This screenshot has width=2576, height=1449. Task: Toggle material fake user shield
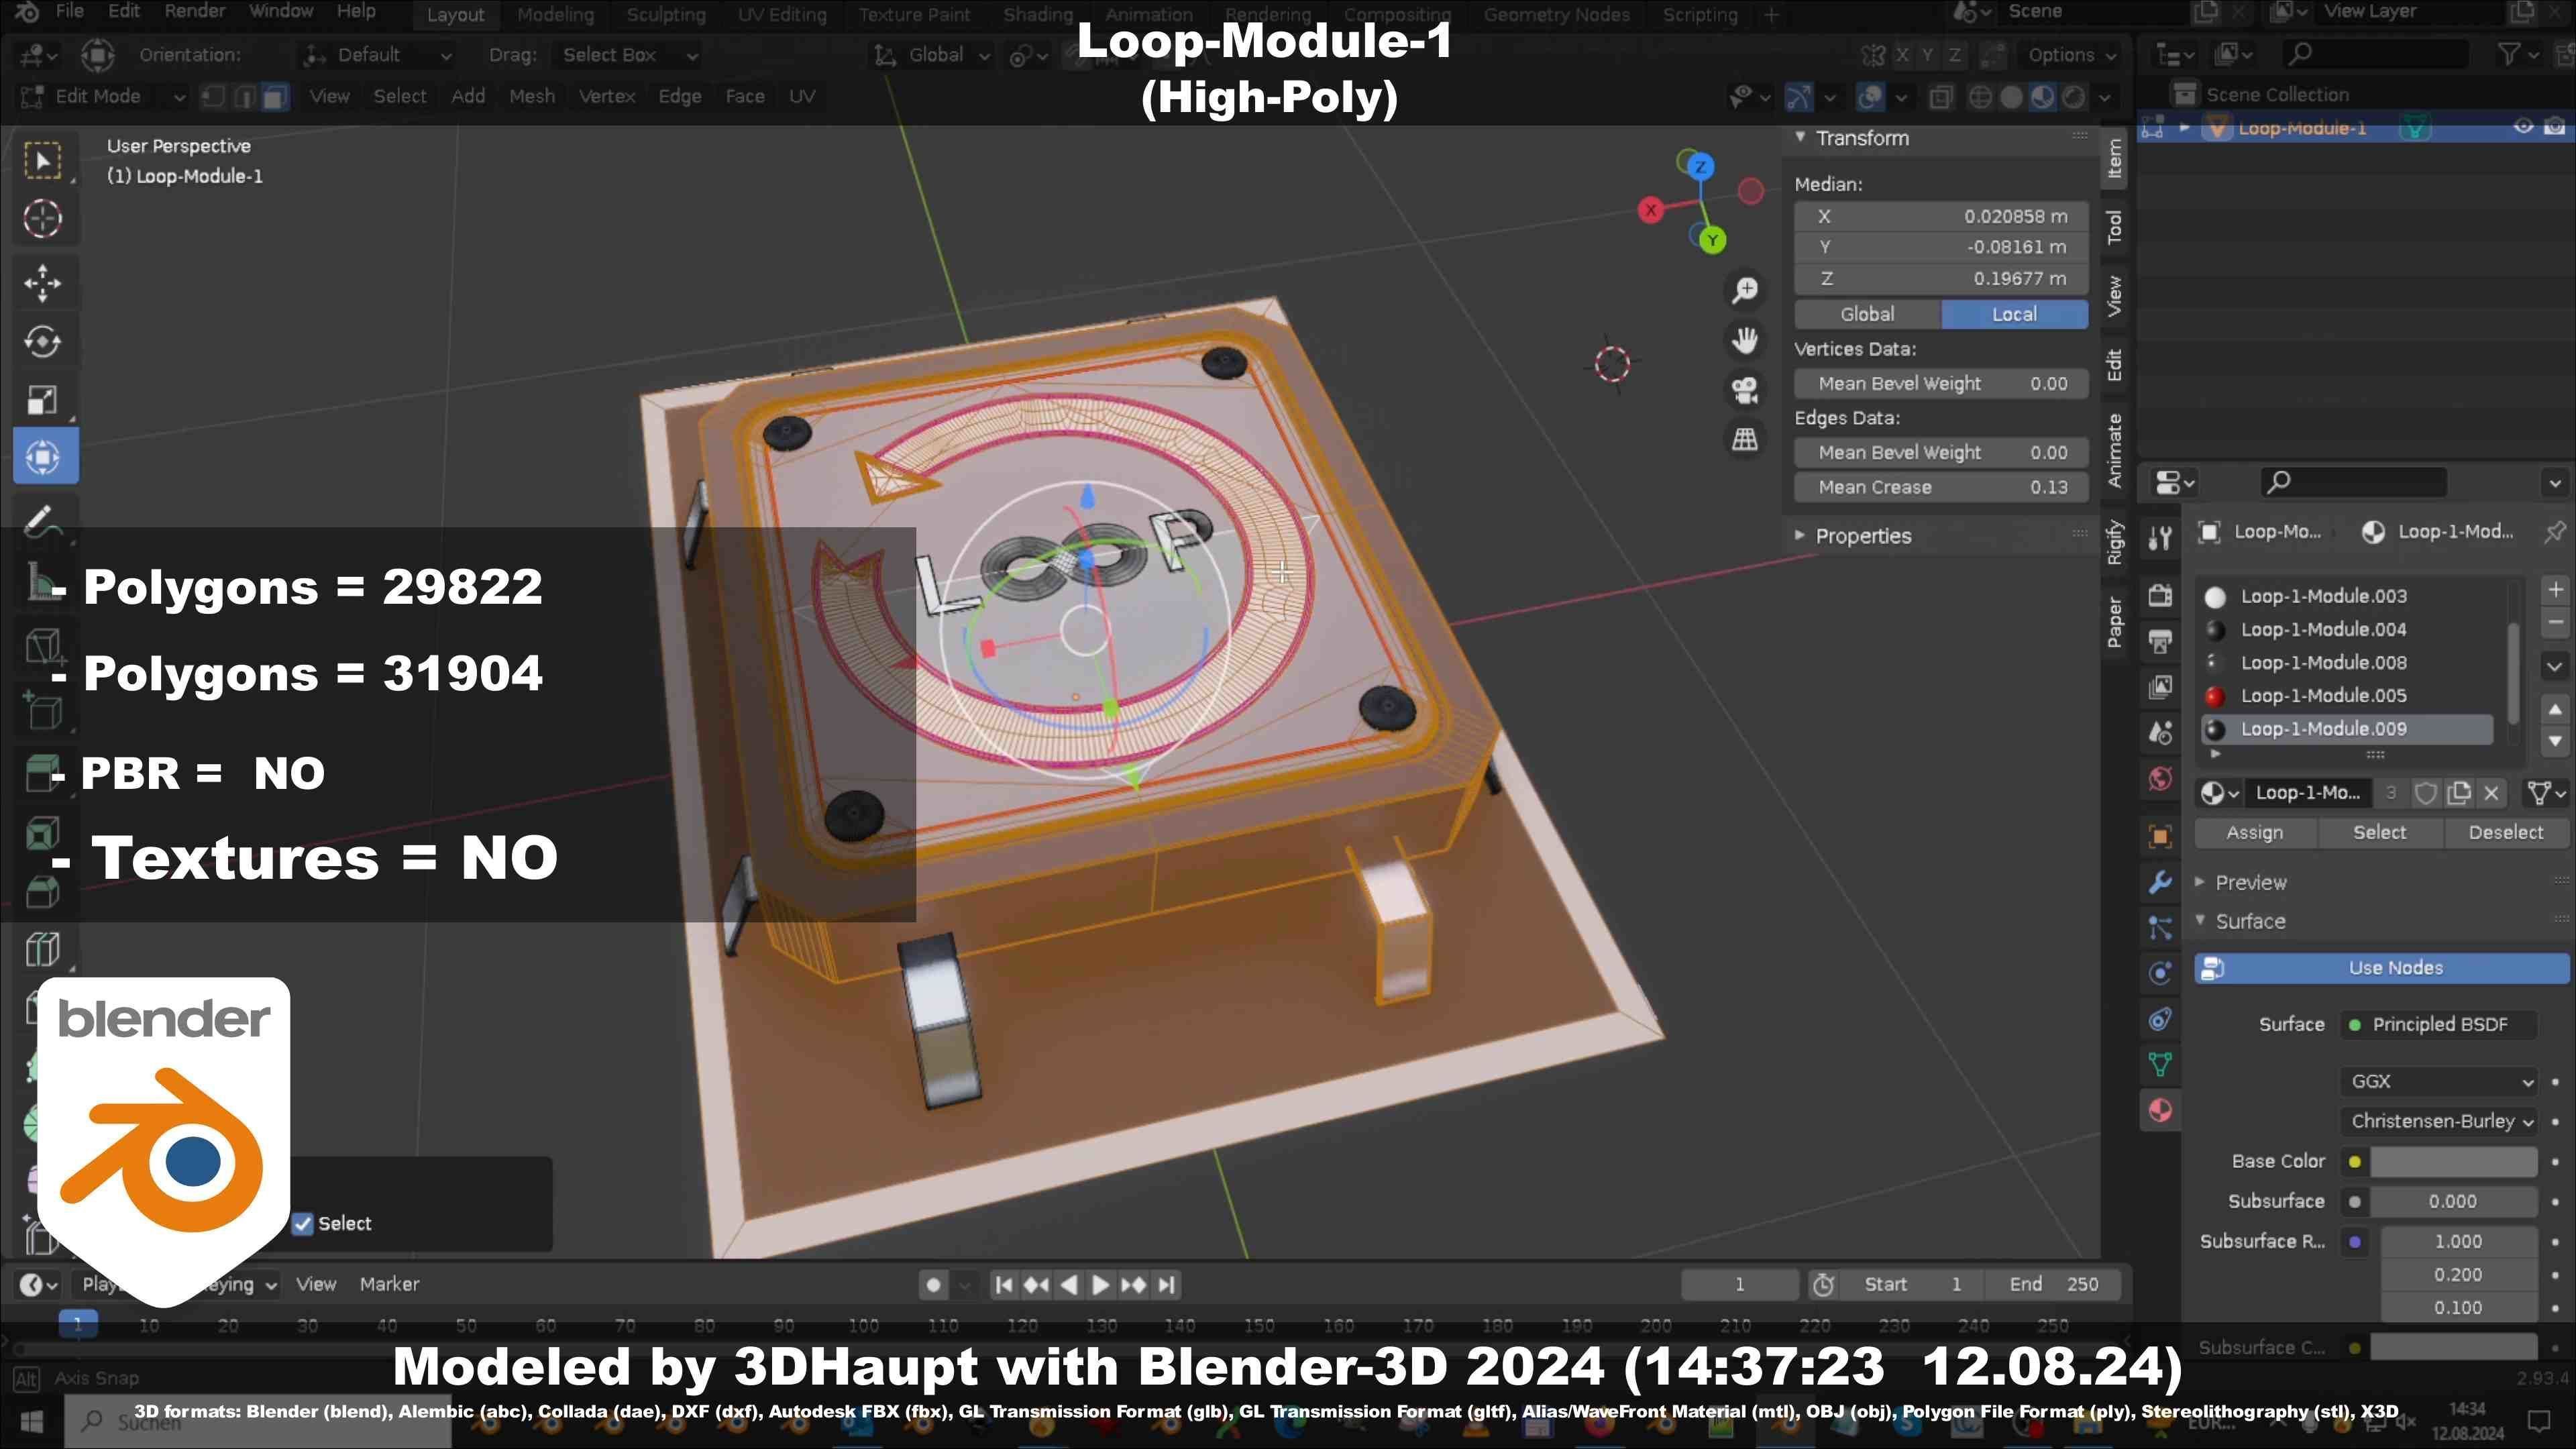coord(2426,793)
